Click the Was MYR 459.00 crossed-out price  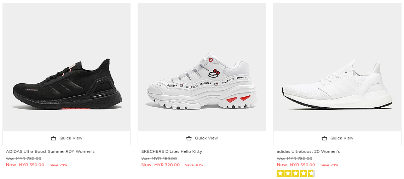click(x=159, y=159)
